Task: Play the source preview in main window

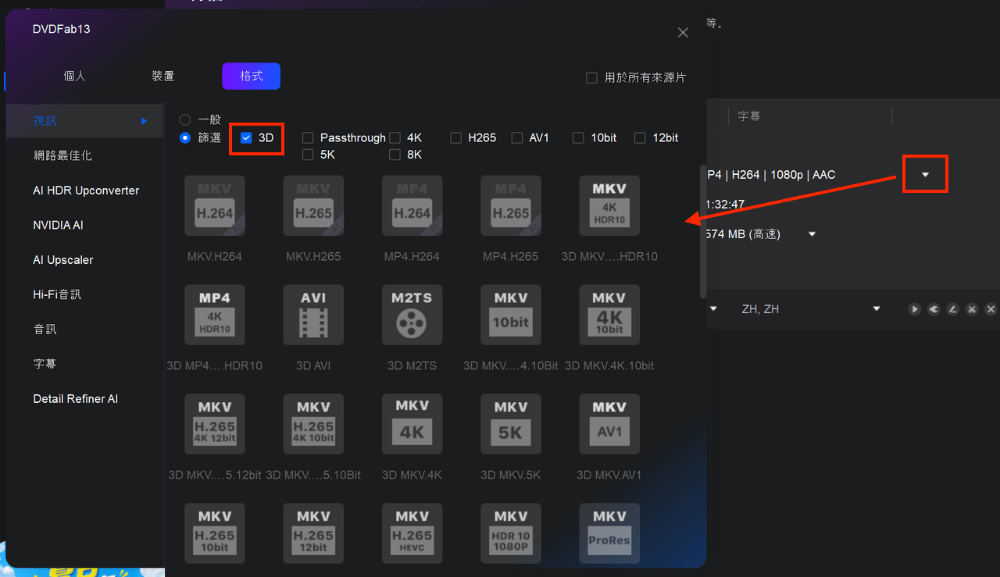Action: (x=914, y=309)
